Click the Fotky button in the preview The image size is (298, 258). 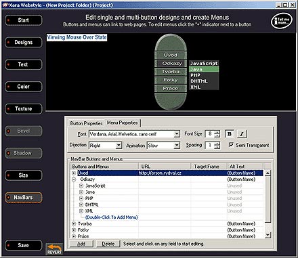[171, 80]
